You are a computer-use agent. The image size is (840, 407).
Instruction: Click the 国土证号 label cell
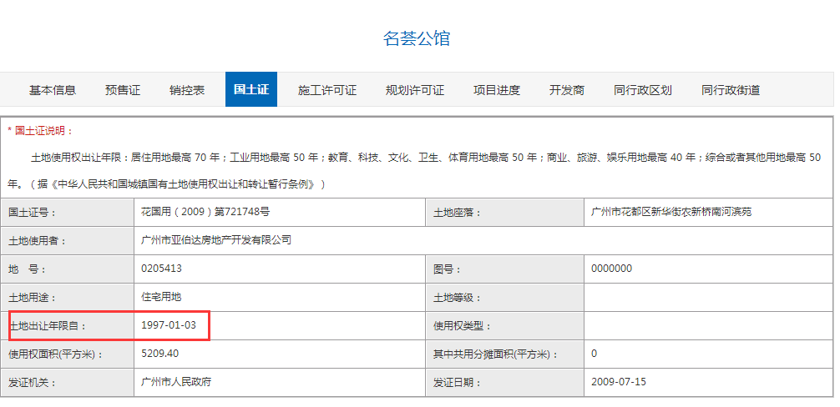point(68,213)
